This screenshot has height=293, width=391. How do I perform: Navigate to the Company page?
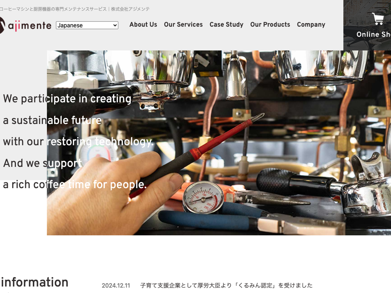(x=311, y=24)
